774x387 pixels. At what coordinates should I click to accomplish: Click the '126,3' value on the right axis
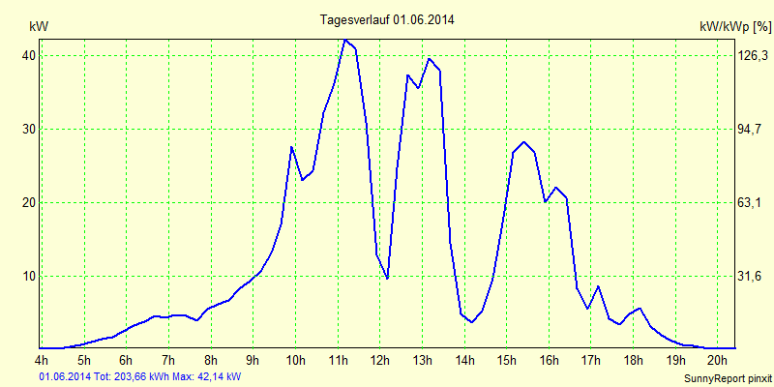753,56
